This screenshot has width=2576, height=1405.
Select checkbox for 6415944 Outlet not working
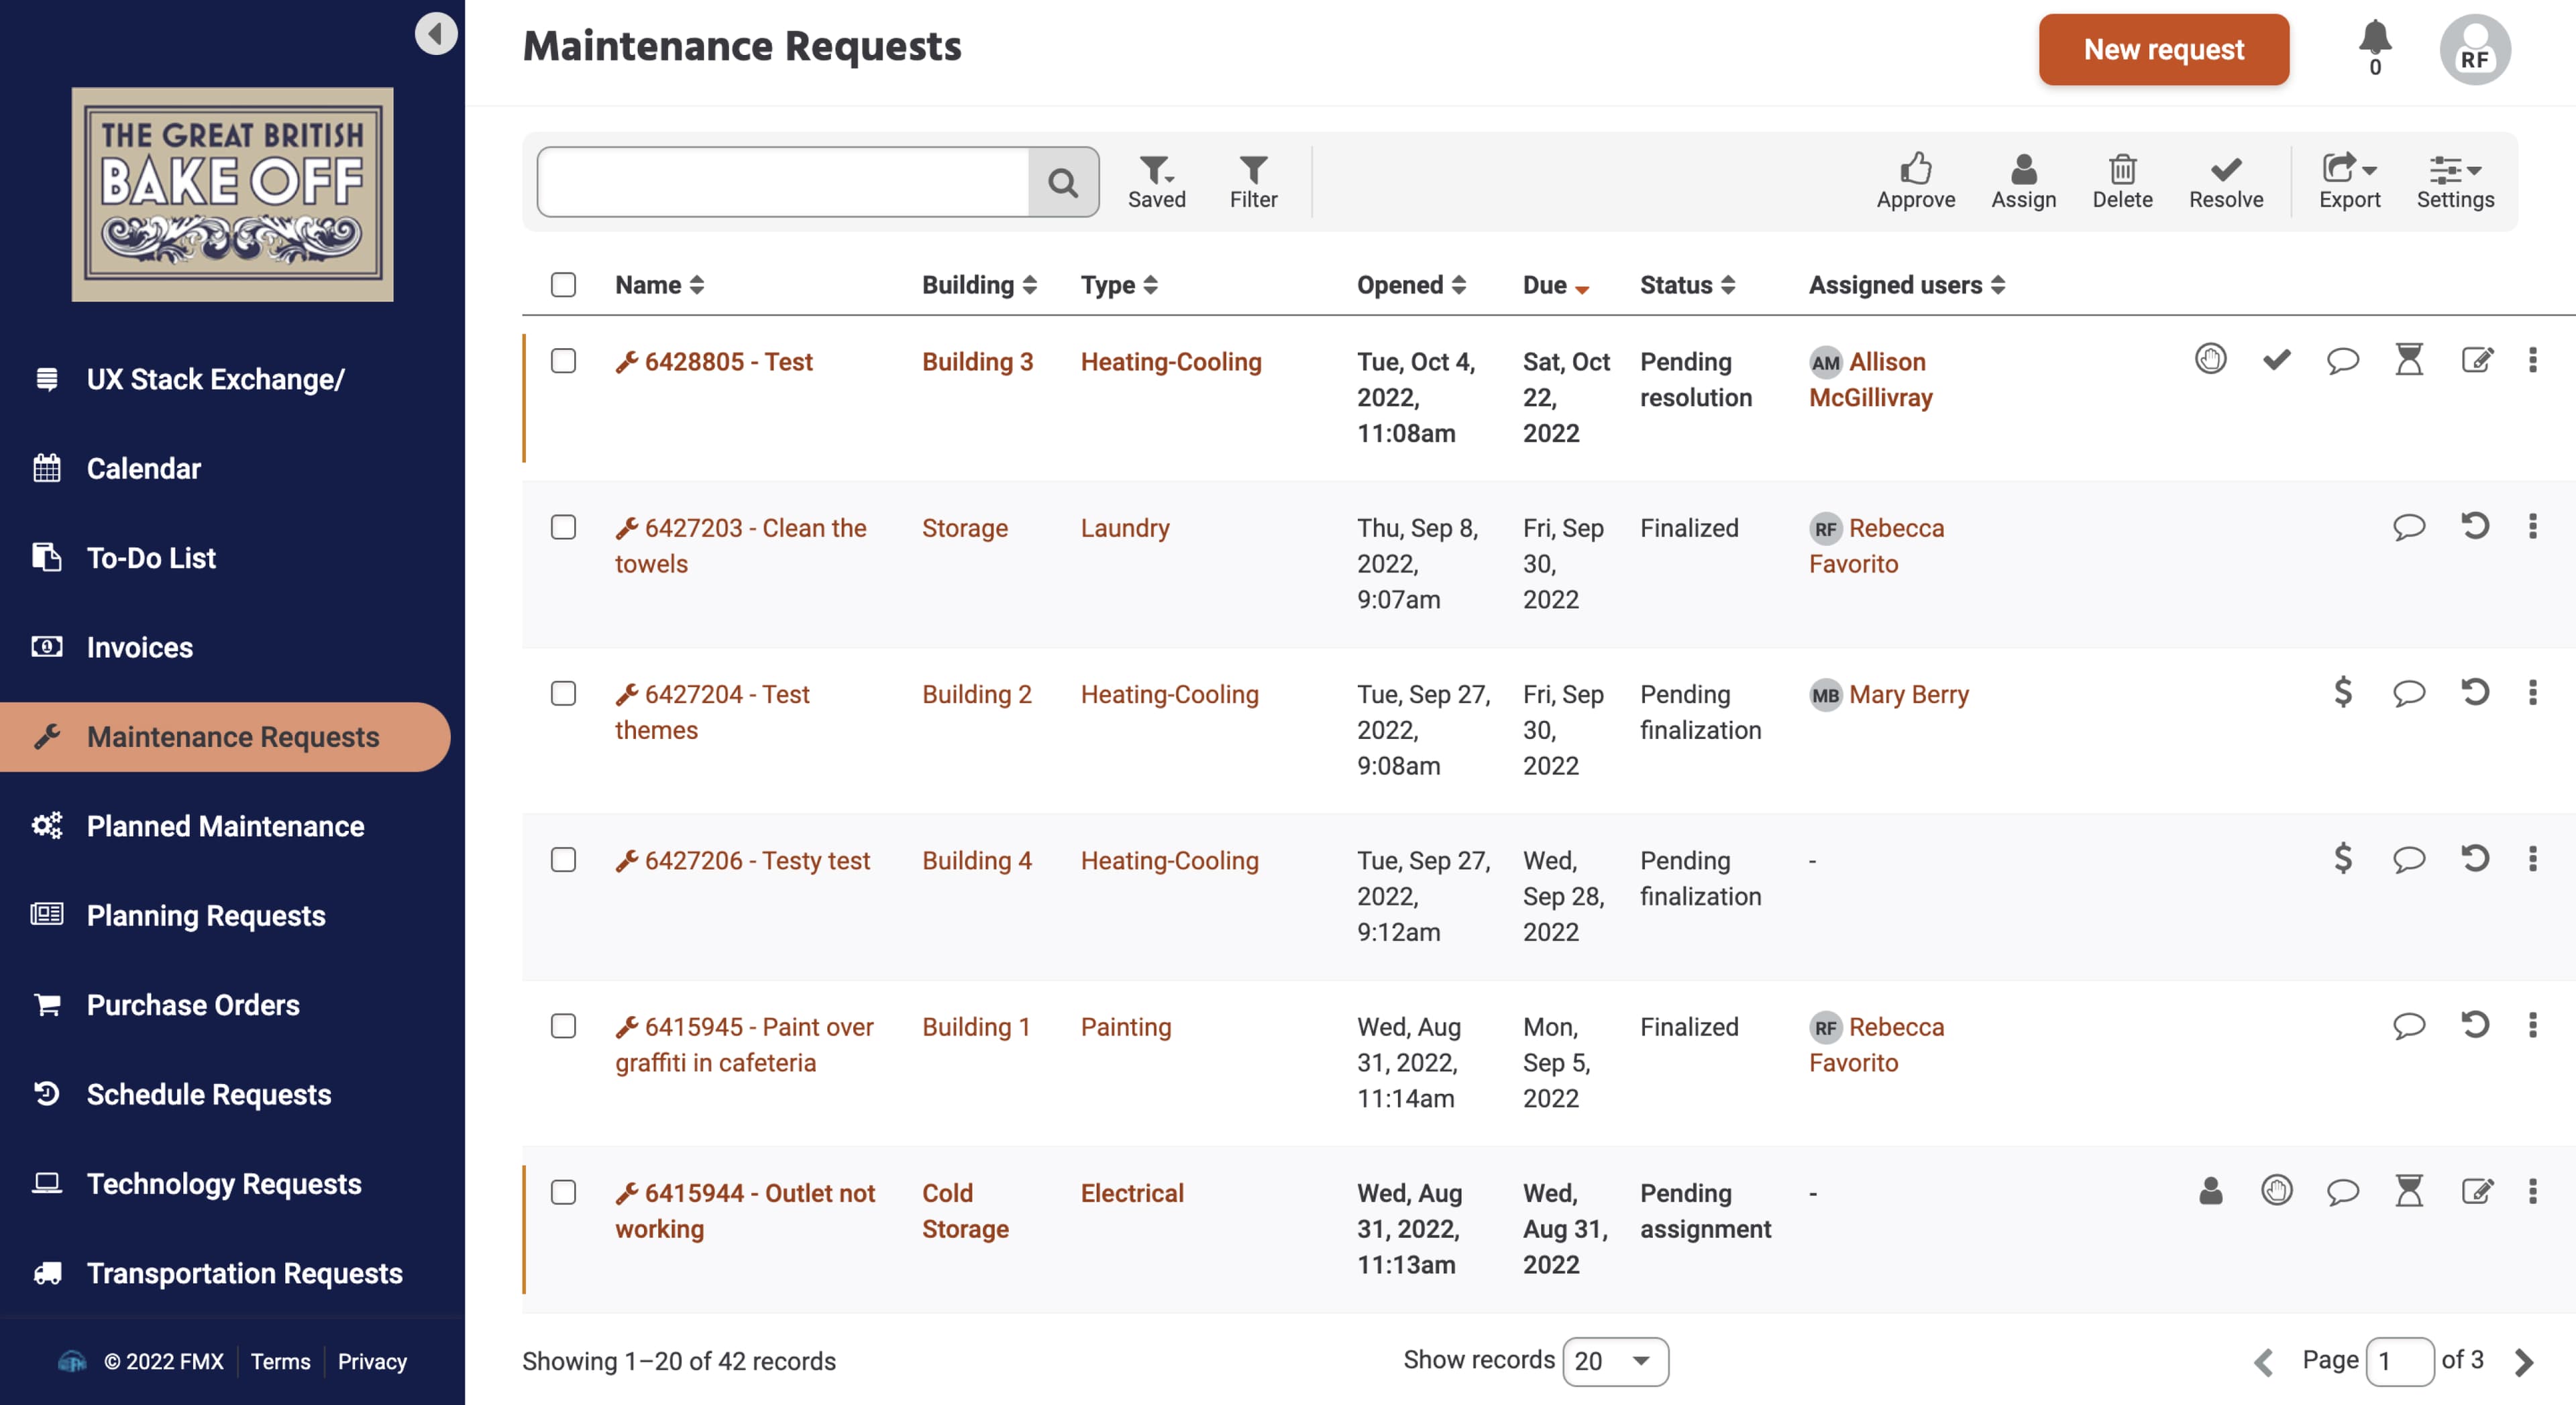pyautogui.click(x=563, y=1192)
